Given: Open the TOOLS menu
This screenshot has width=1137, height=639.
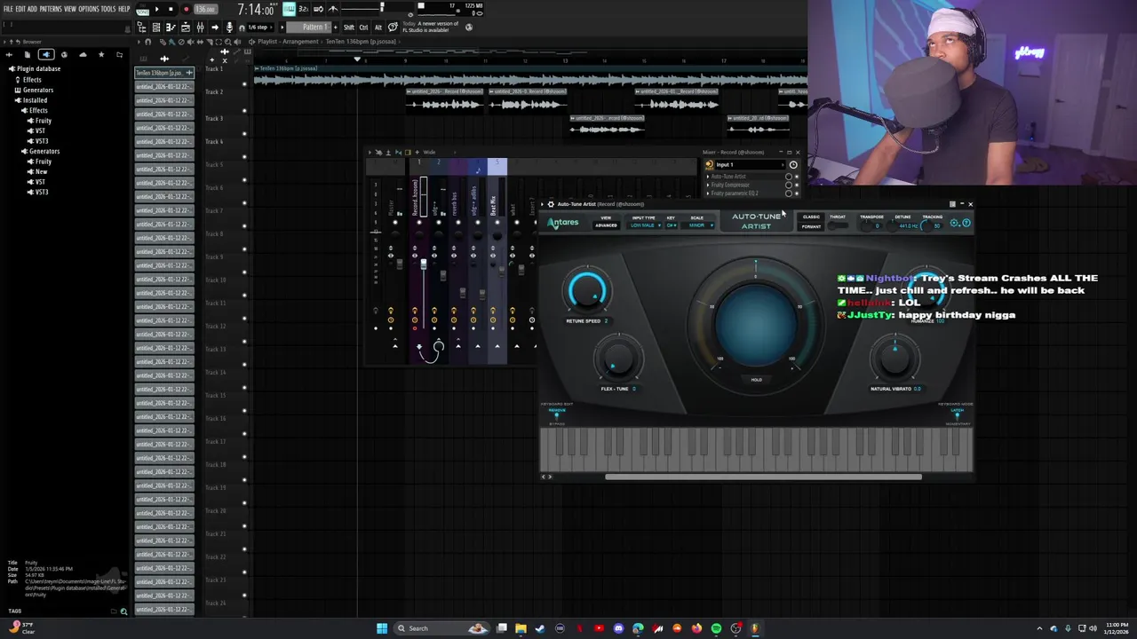Looking at the screenshot, I should pos(108,9).
